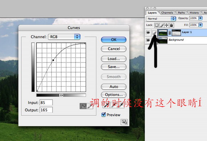The width and height of the screenshot is (207, 141).
Task: Click the horizontal gradient bar toggle arrows
Action: [x=61, y=95]
